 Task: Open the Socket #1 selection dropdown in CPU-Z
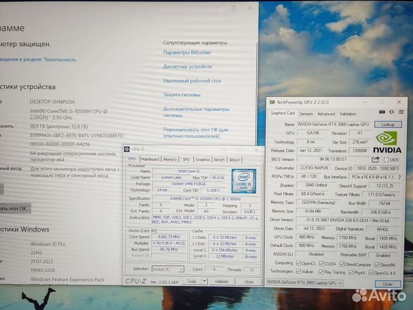coord(167,269)
